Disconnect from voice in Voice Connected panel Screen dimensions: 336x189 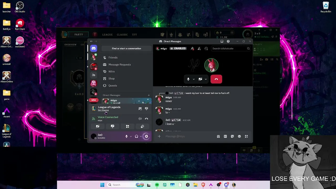click(x=146, y=119)
